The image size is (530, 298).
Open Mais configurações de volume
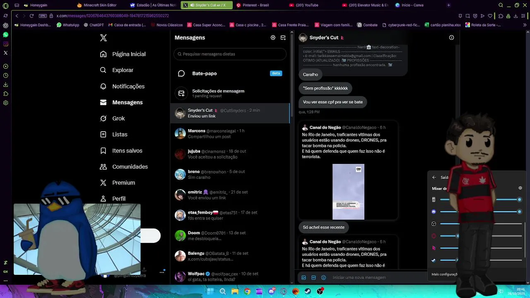click(444, 274)
